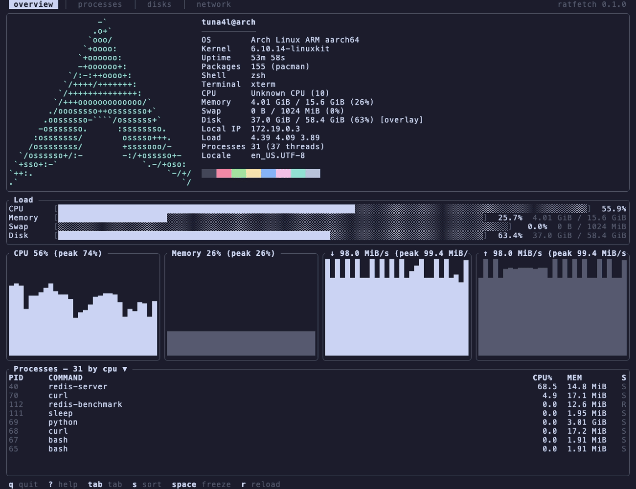Click the teal color swatch

298,174
